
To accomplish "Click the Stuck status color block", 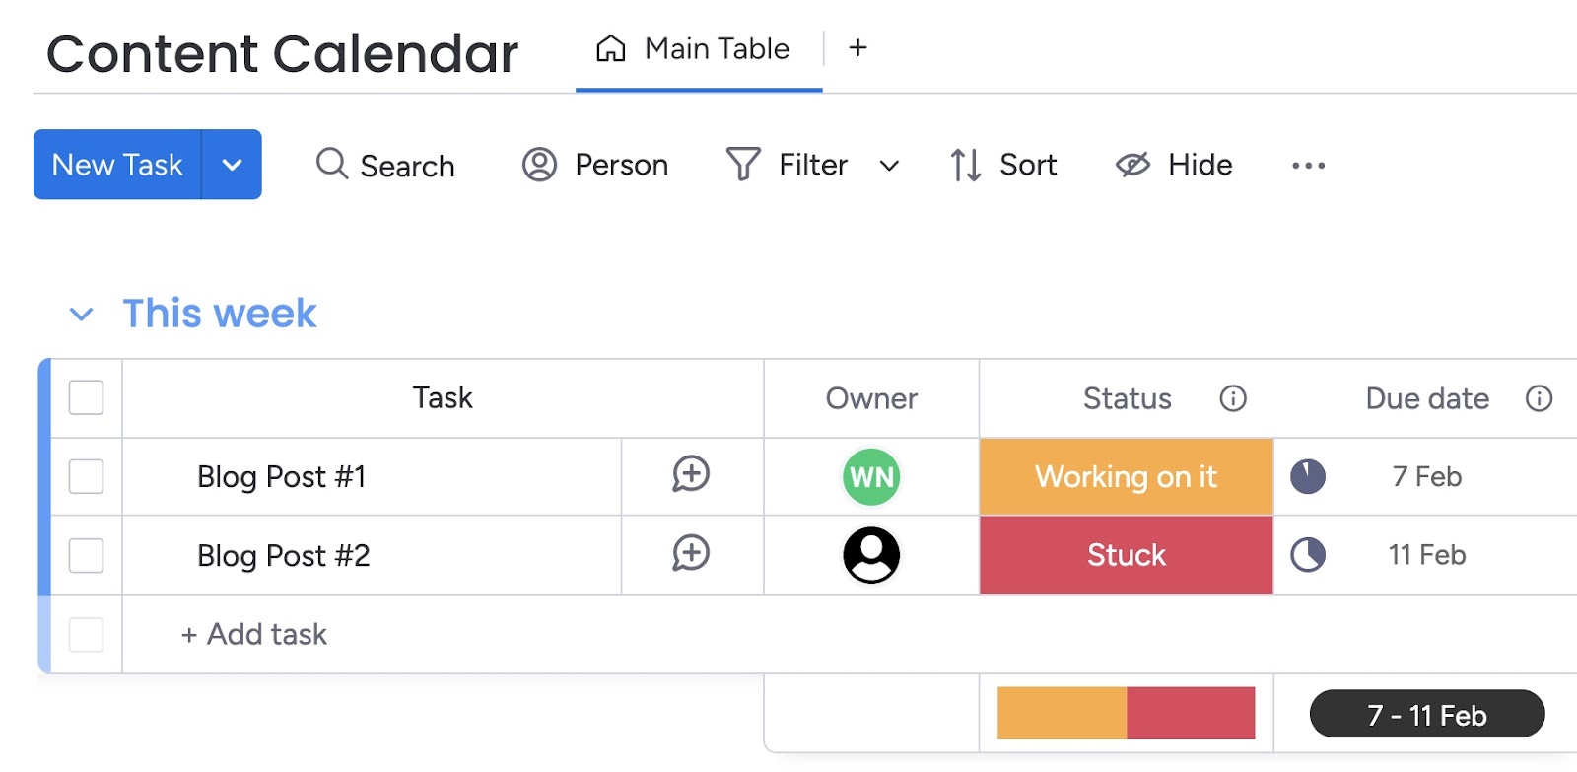I will point(1126,555).
